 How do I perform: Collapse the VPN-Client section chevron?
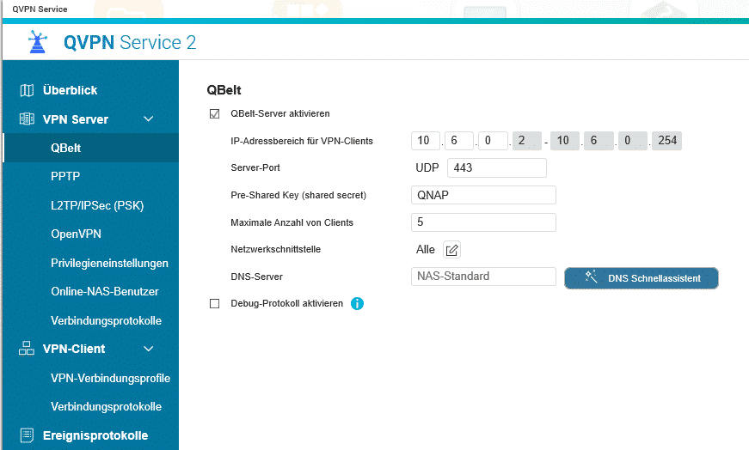click(148, 349)
